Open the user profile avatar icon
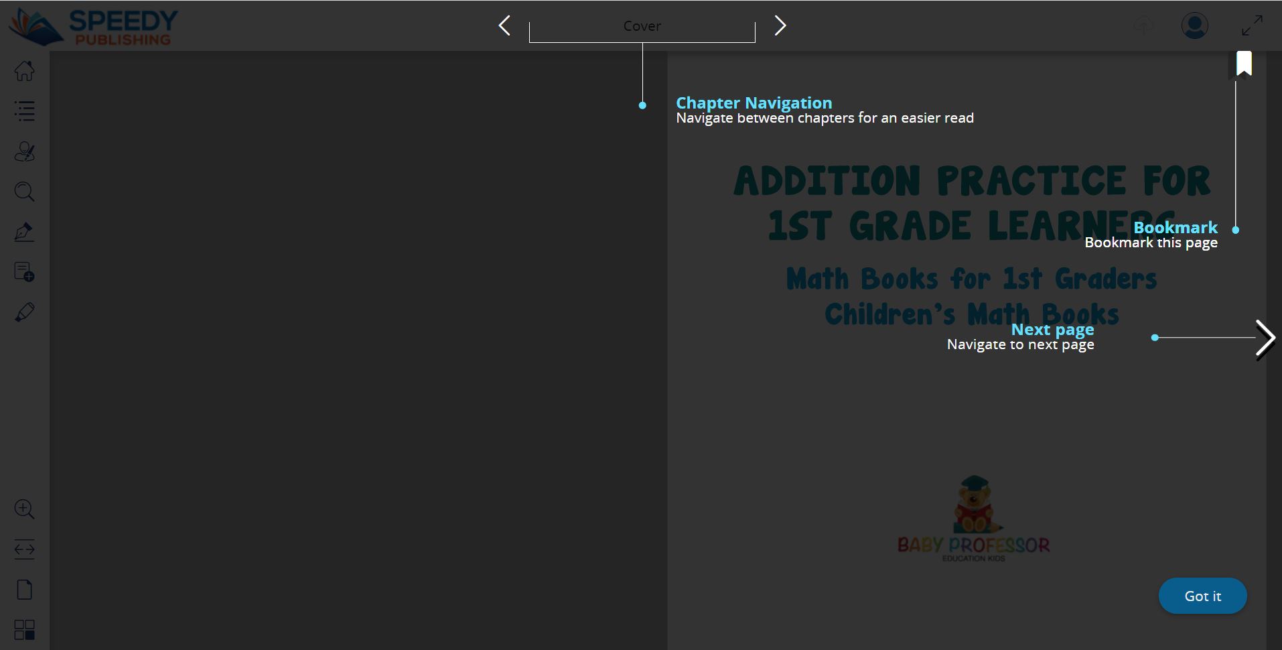 (x=1194, y=26)
